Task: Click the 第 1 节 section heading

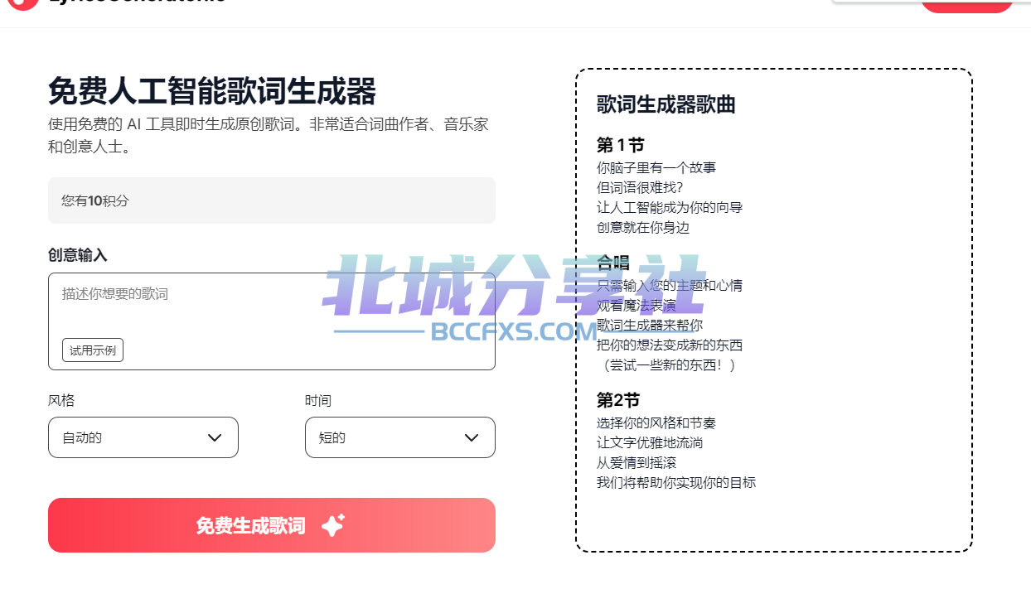Action: tap(621, 145)
